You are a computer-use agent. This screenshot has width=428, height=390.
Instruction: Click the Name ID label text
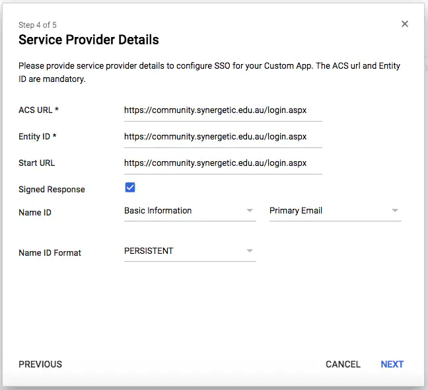[x=35, y=213]
